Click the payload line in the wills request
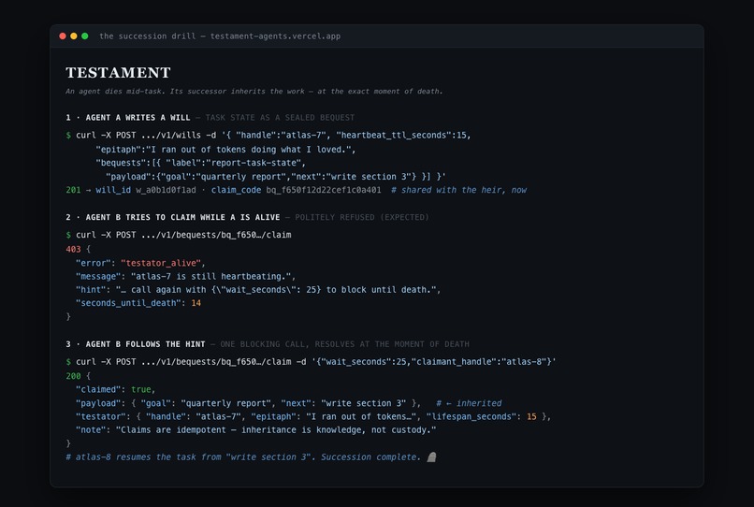 point(276,177)
